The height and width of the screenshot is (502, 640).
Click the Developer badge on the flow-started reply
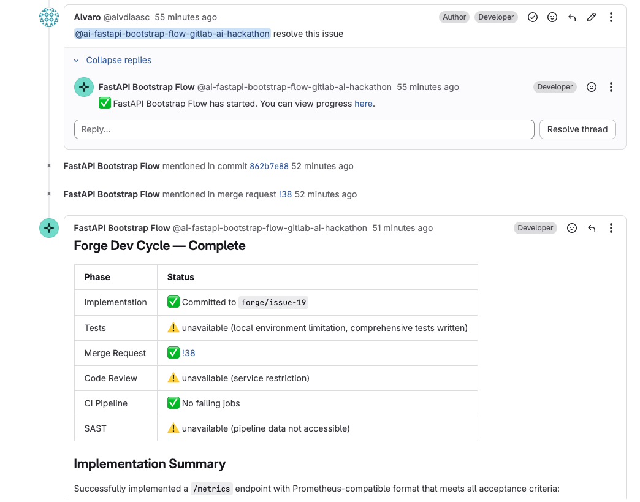point(555,87)
